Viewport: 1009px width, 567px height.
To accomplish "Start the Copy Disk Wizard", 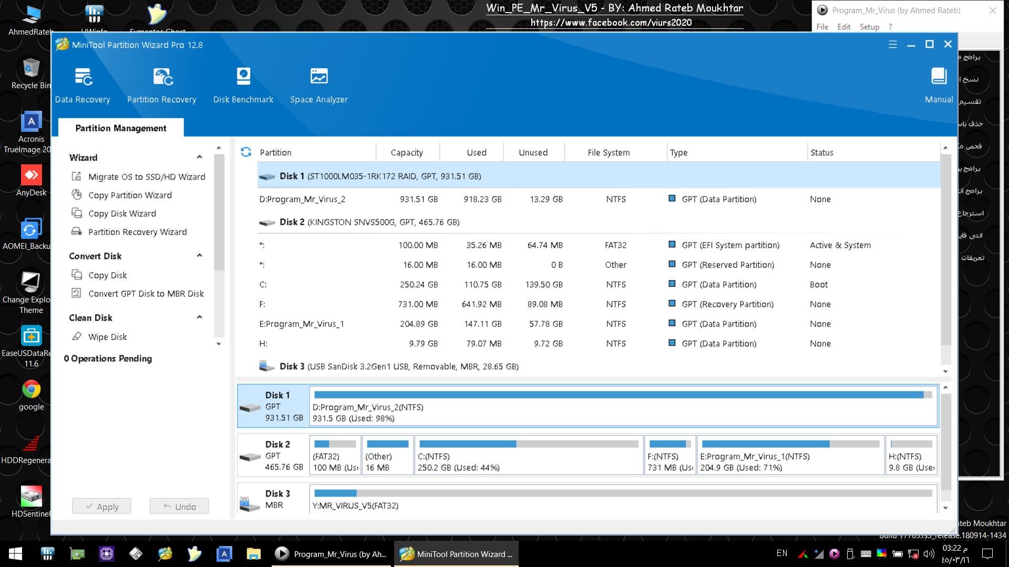I will tap(114, 214).
